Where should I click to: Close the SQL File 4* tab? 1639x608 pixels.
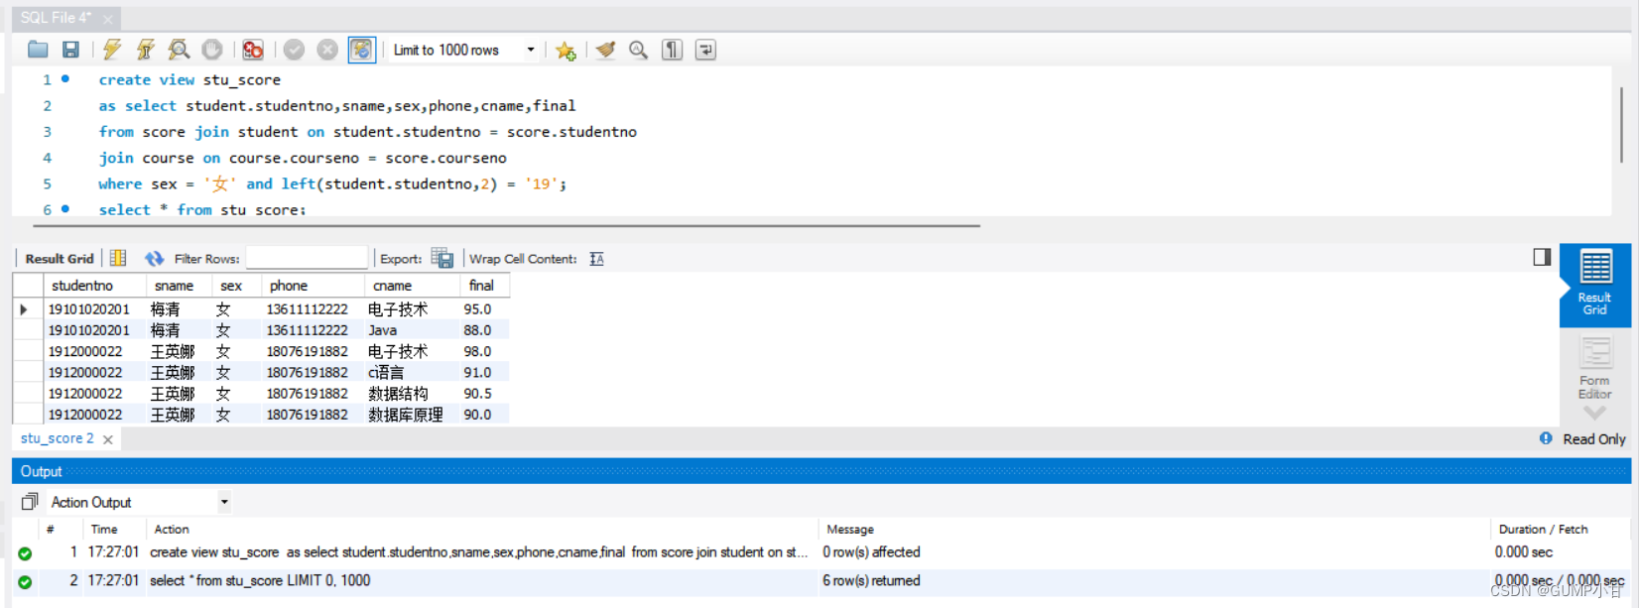point(107,19)
